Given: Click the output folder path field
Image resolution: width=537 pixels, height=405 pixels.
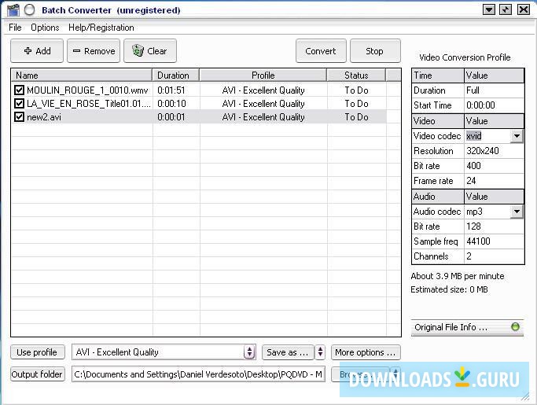Looking at the screenshot, I should (x=198, y=374).
